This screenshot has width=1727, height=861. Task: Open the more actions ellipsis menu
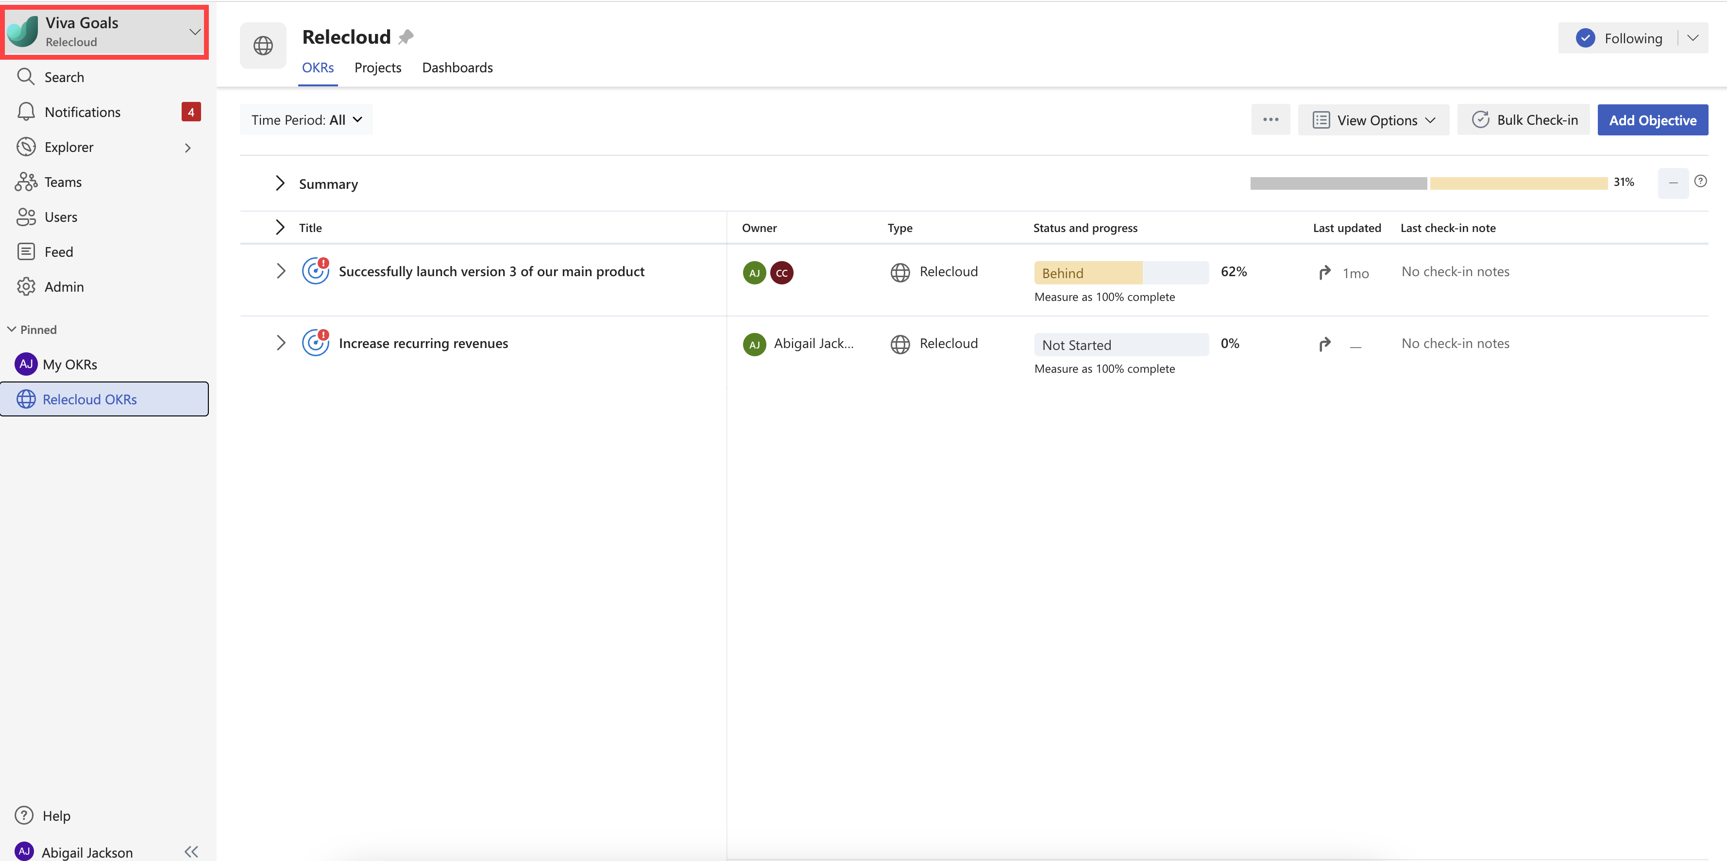pos(1270,120)
